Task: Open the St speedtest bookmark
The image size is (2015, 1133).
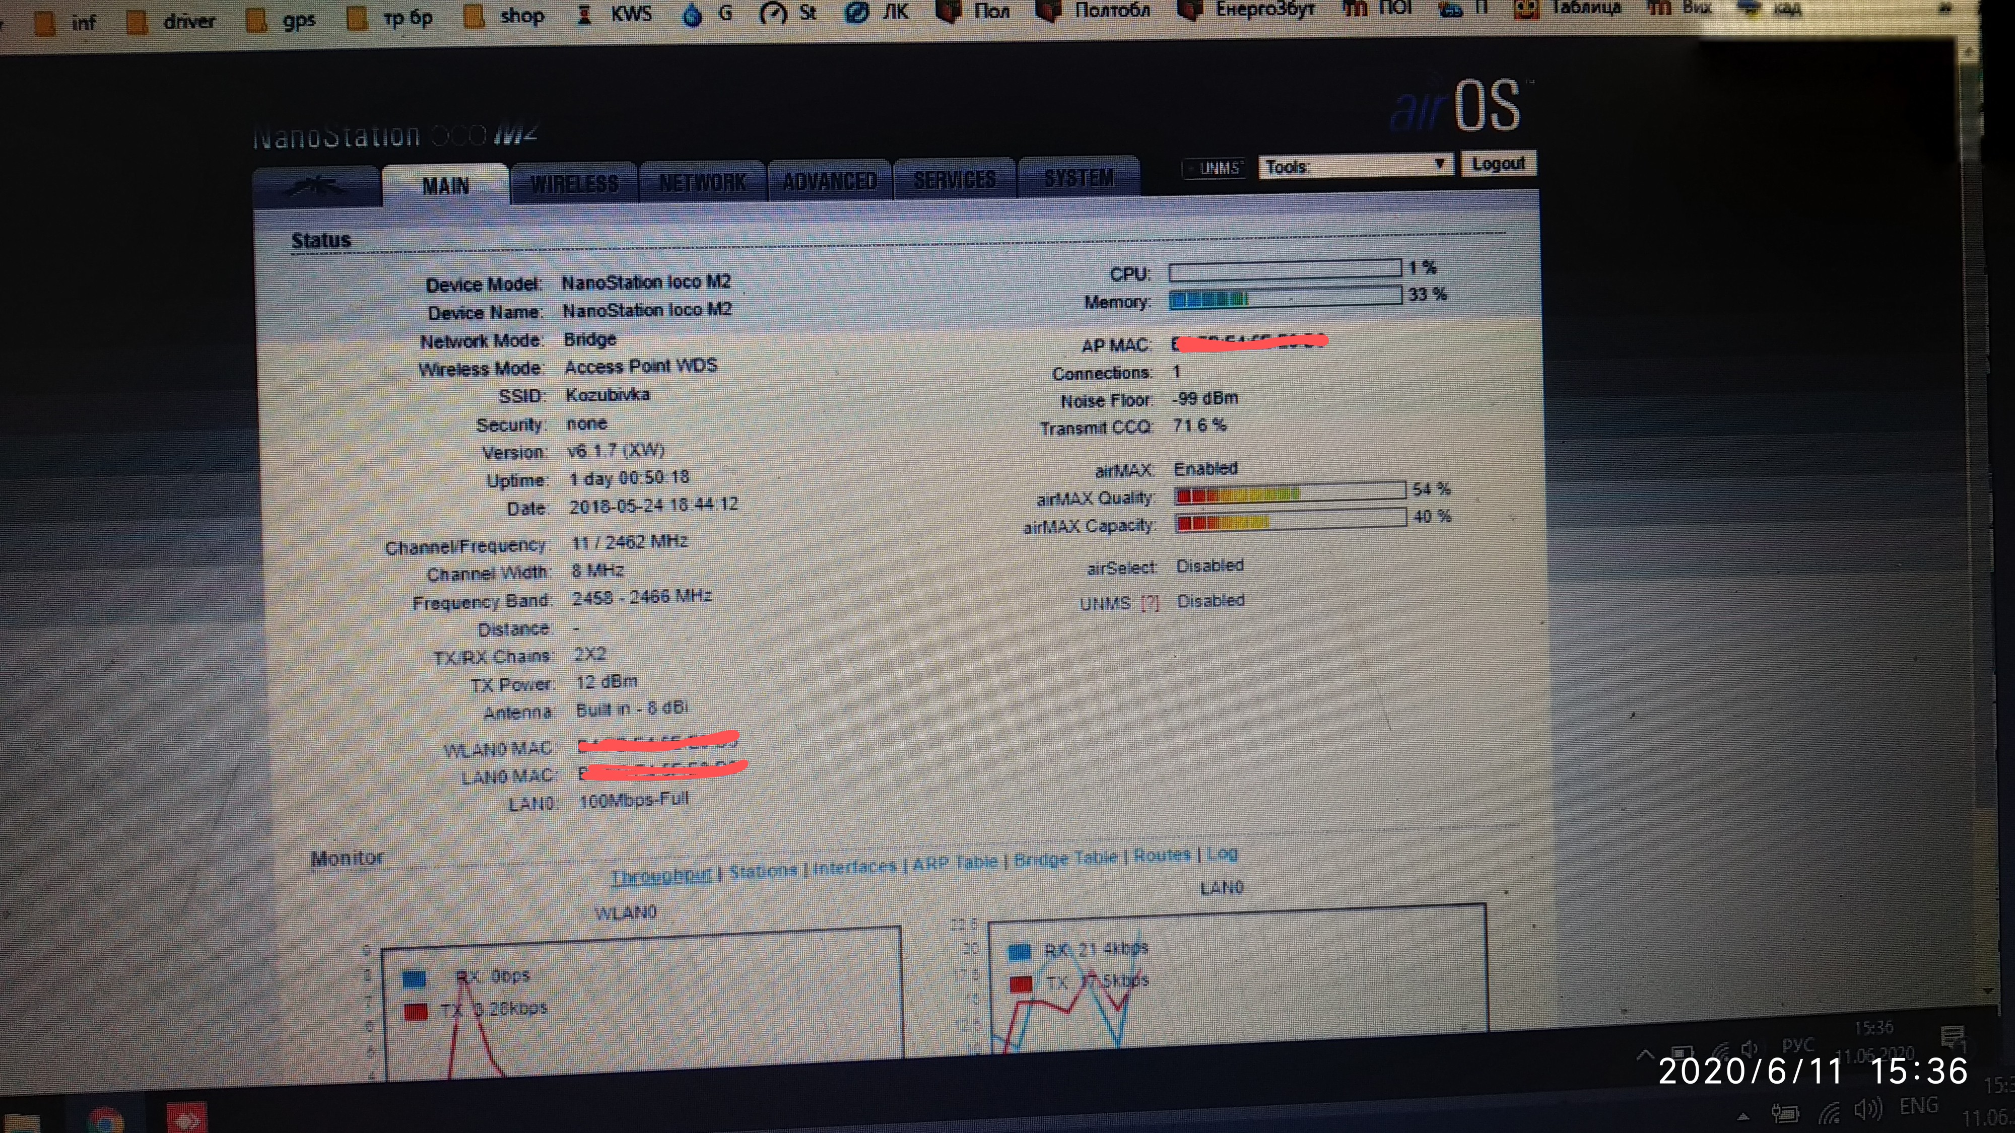Action: pos(788,13)
